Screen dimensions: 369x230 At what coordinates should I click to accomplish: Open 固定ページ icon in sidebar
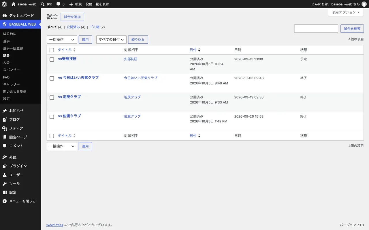(x=5, y=137)
